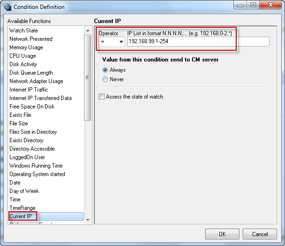Close the Condition Definition window
This screenshot has width=285, height=246.
click(x=270, y=5)
